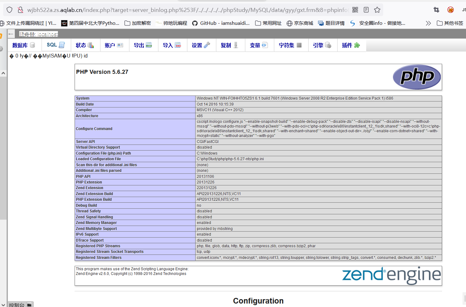466x307 pixels.
Task: Click the Zend Extension Build value
Action: [x=219, y=194]
